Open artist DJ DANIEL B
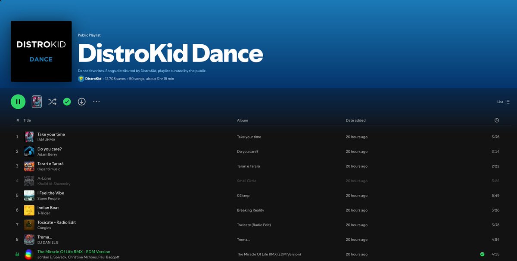The image size is (517, 261). click(x=48, y=243)
